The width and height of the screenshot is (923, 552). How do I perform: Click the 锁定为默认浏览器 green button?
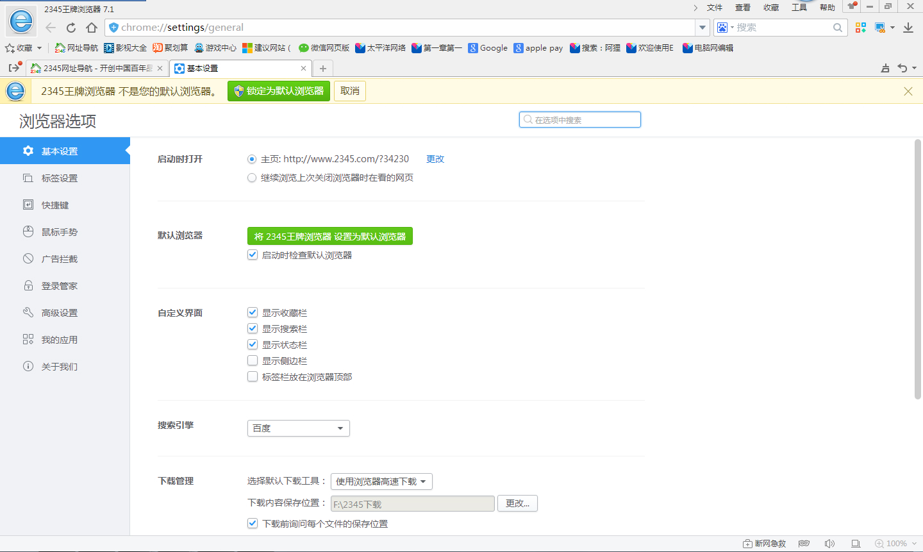pos(279,91)
